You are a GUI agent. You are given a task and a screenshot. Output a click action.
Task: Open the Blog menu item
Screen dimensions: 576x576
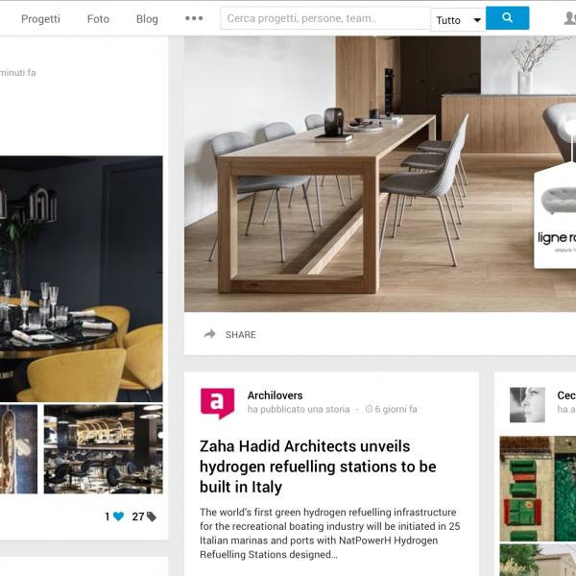coord(147,19)
